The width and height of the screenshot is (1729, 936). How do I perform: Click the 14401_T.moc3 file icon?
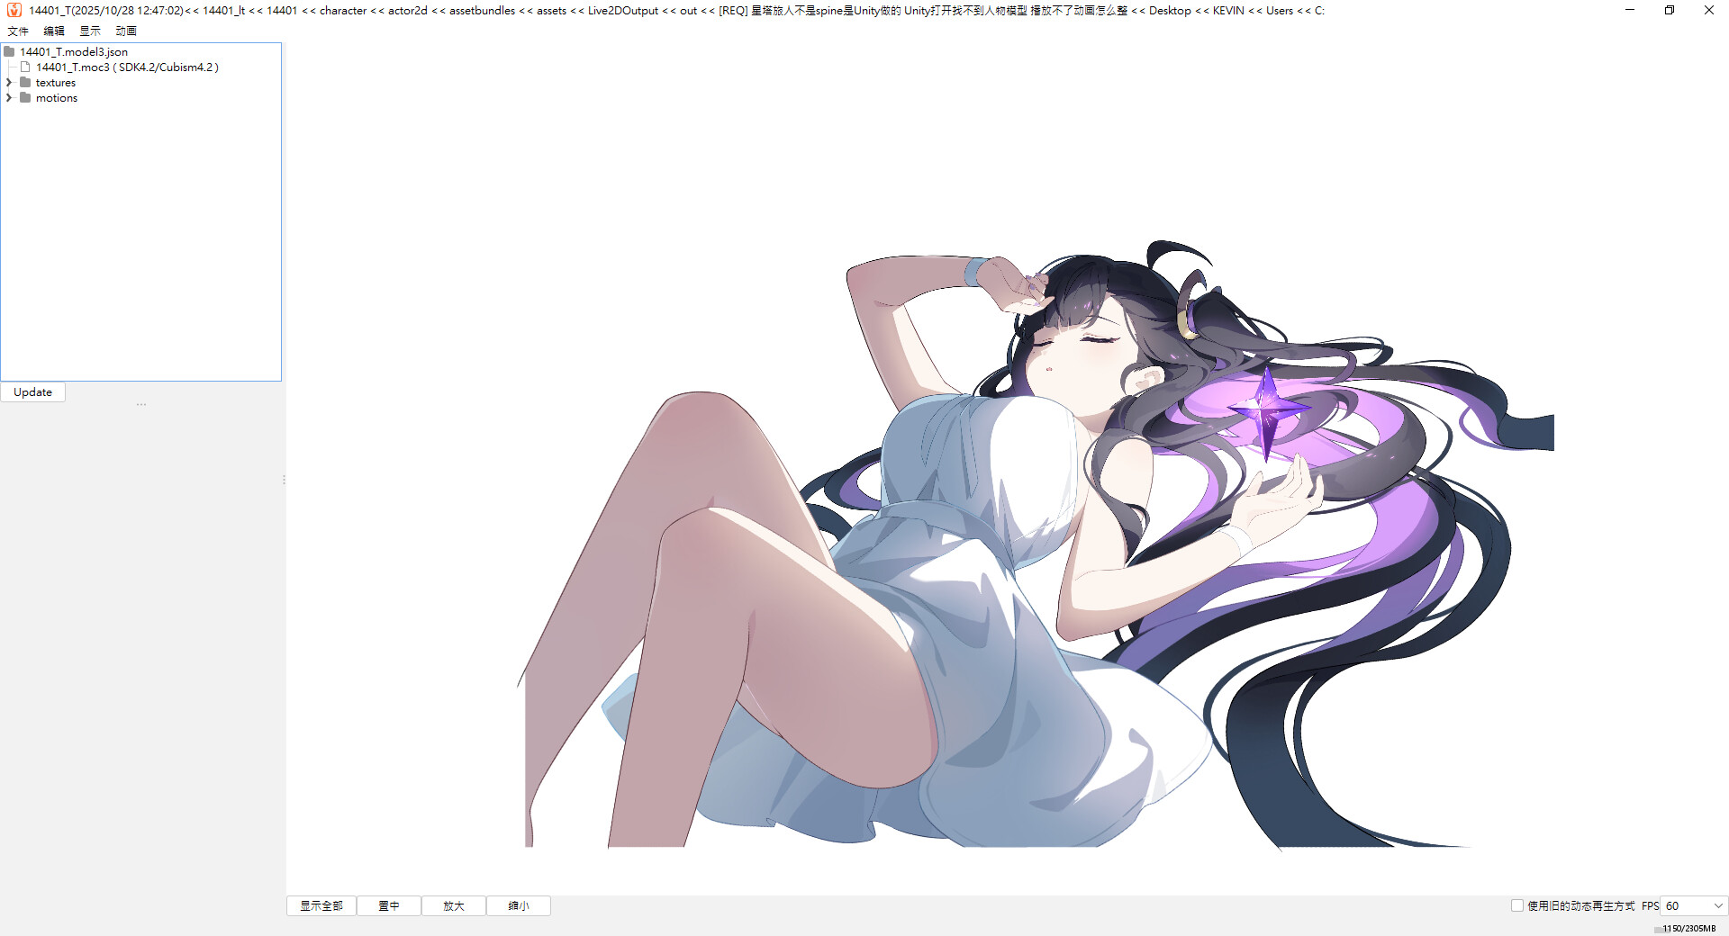(26, 67)
